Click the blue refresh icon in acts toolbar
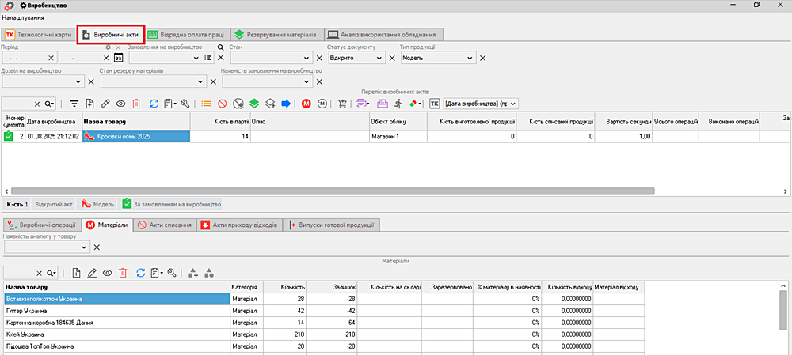Screen dimensions: 792x355 pos(154,104)
